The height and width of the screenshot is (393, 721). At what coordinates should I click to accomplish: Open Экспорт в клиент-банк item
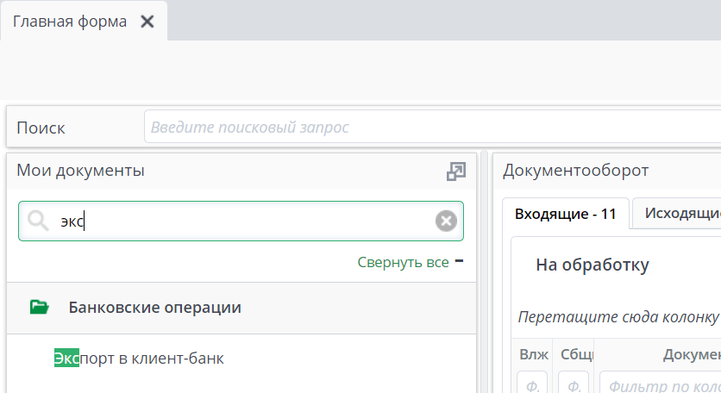[x=139, y=358]
